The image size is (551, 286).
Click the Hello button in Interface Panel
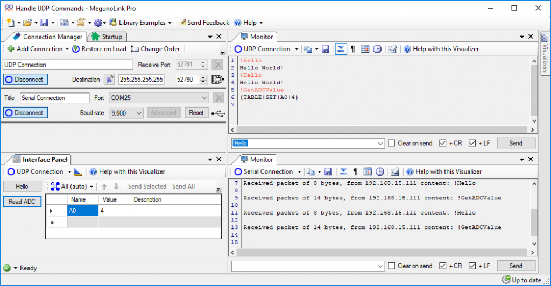click(x=22, y=187)
